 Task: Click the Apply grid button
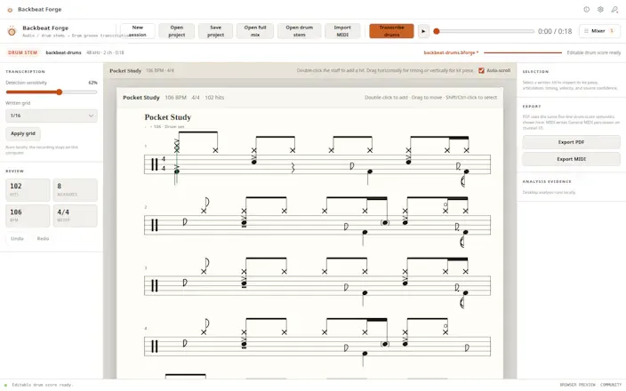(x=23, y=133)
